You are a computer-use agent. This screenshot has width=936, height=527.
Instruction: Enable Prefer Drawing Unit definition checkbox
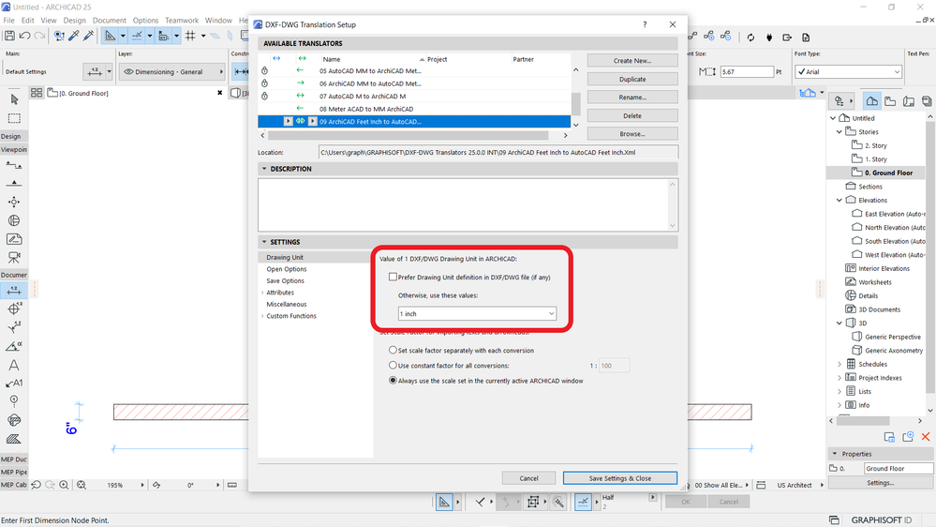click(x=393, y=277)
